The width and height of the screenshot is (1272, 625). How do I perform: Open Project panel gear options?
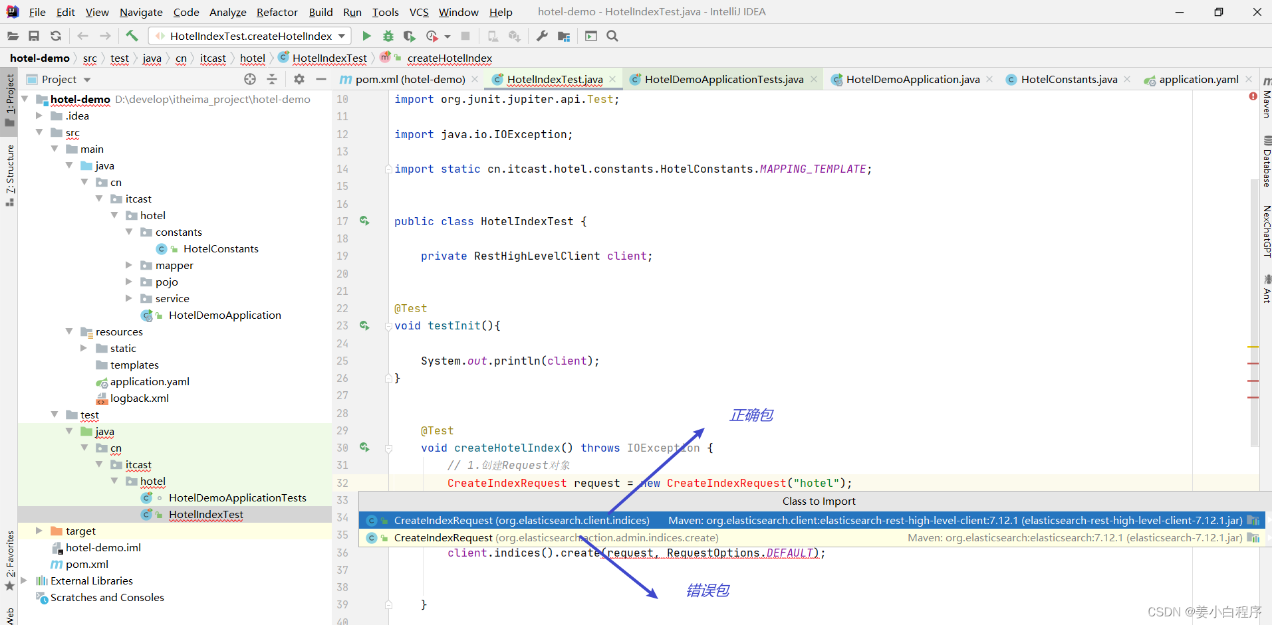pyautogui.click(x=299, y=79)
